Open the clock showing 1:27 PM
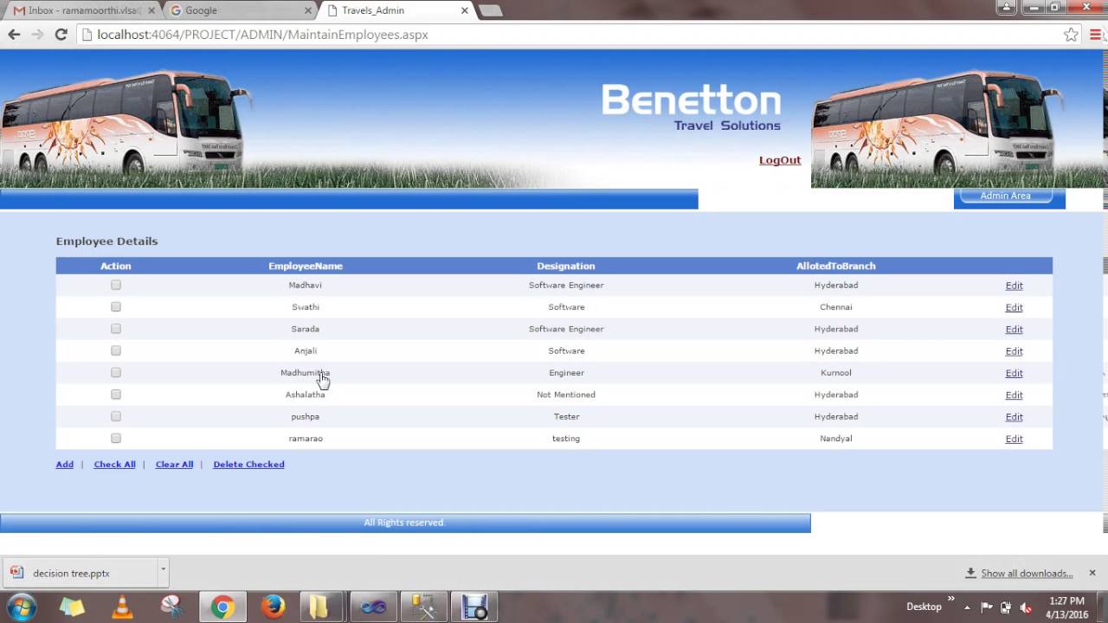The width and height of the screenshot is (1108, 623). click(1066, 607)
